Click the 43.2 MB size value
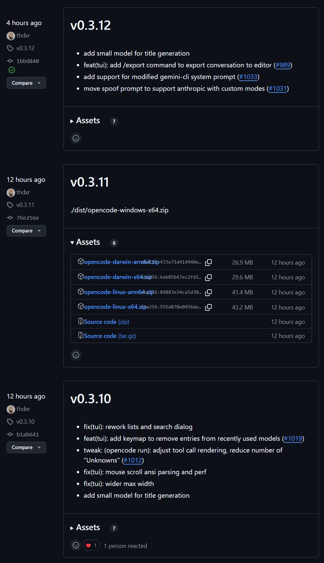 (x=243, y=308)
